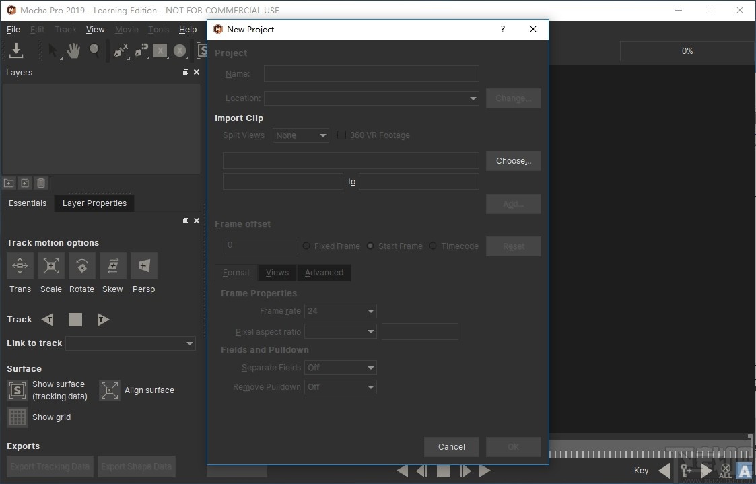The image size is (756, 484).
Task: Open the Link to track dropdown
Action: [x=131, y=343]
